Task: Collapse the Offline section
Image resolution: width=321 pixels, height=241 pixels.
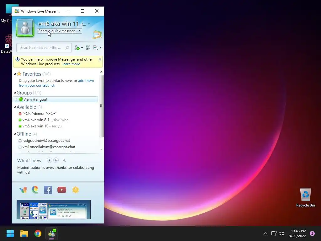Action: [x=15, y=134]
